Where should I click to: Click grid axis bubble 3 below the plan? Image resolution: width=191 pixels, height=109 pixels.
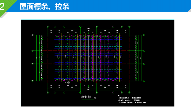coord(64,93)
